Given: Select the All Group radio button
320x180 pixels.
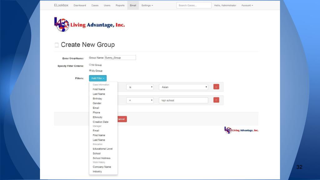Looking at the screenshot, I should point(90,65).
